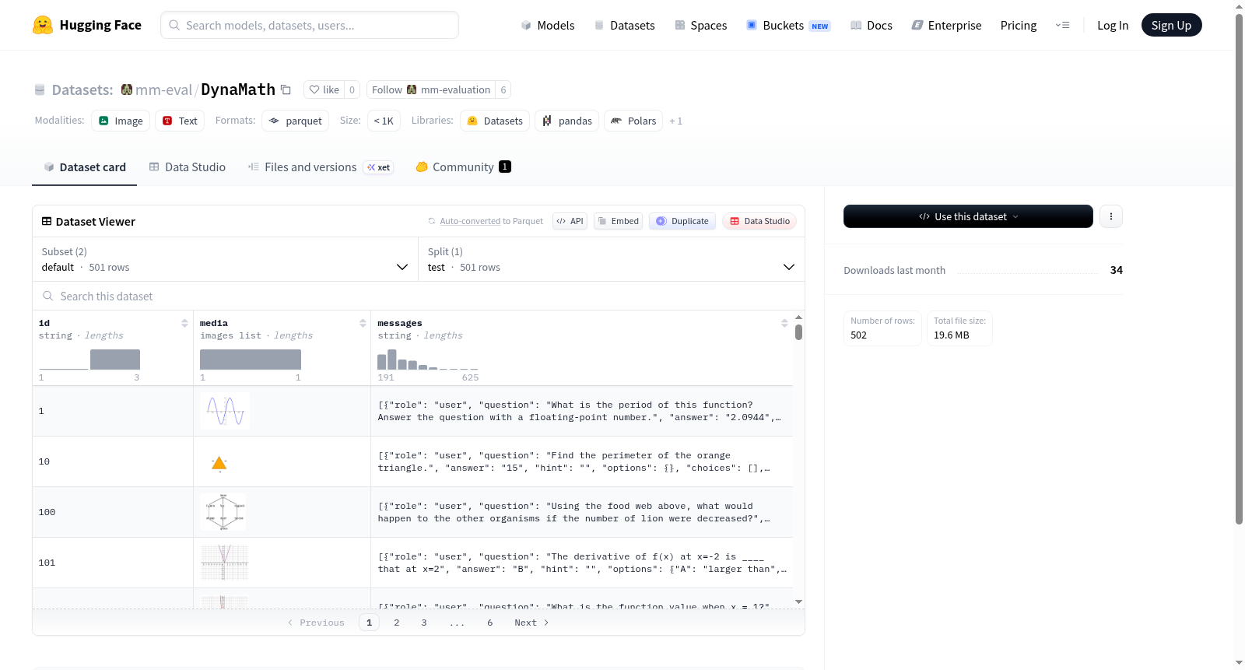Open the three-dot more options menu

click(x=1111, y=216)
